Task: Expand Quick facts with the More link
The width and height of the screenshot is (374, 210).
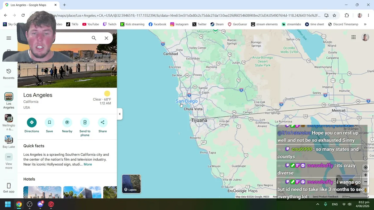Action: [x=88, y=164]
